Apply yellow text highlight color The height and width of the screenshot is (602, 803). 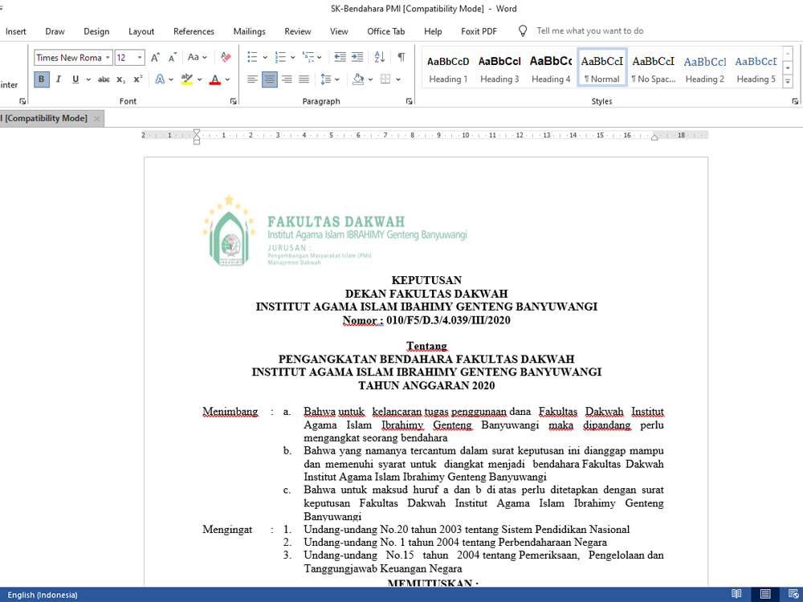[x=187, y=79]
